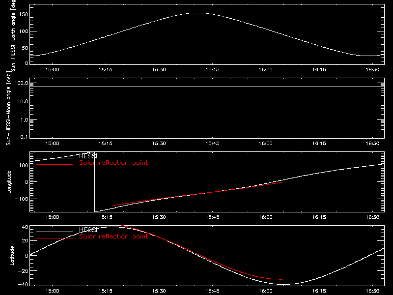
Task: Click "15:00" time label under Earth angle plot
Action: coord(53,69)
